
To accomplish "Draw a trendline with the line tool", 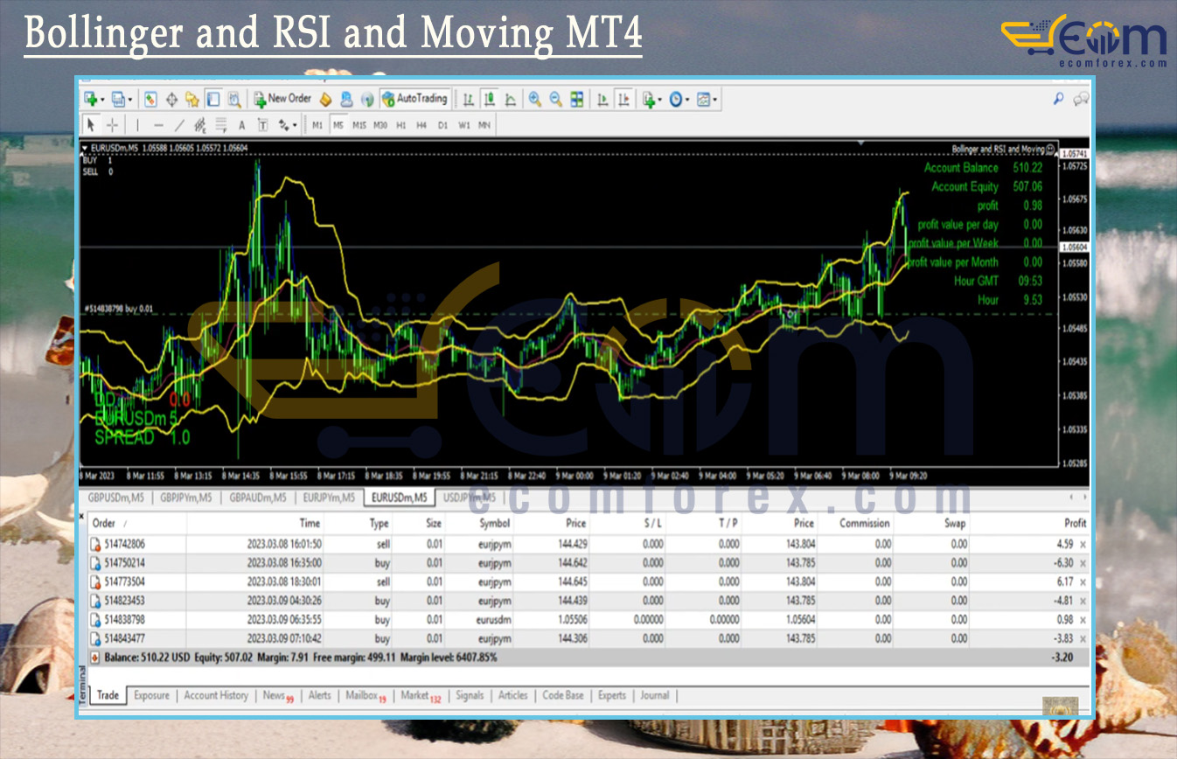I will (179, 125).
